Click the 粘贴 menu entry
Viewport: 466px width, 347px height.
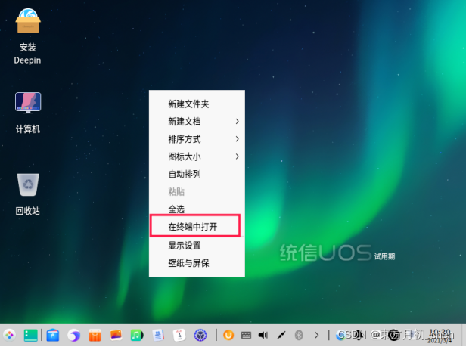pyautogui.click(x=197, y=191)
